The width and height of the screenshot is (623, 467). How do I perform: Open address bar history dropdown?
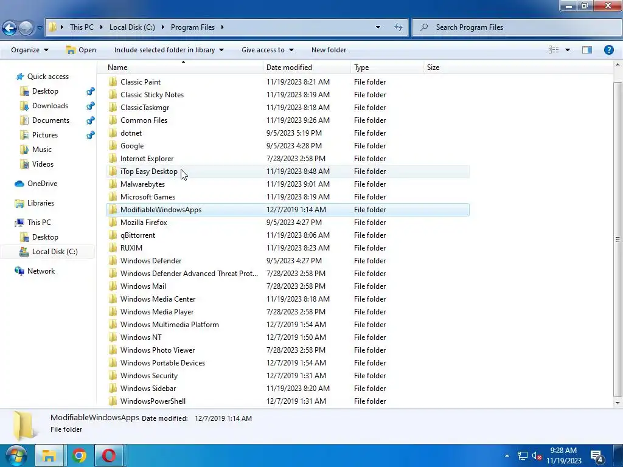[x=378, y=27]
